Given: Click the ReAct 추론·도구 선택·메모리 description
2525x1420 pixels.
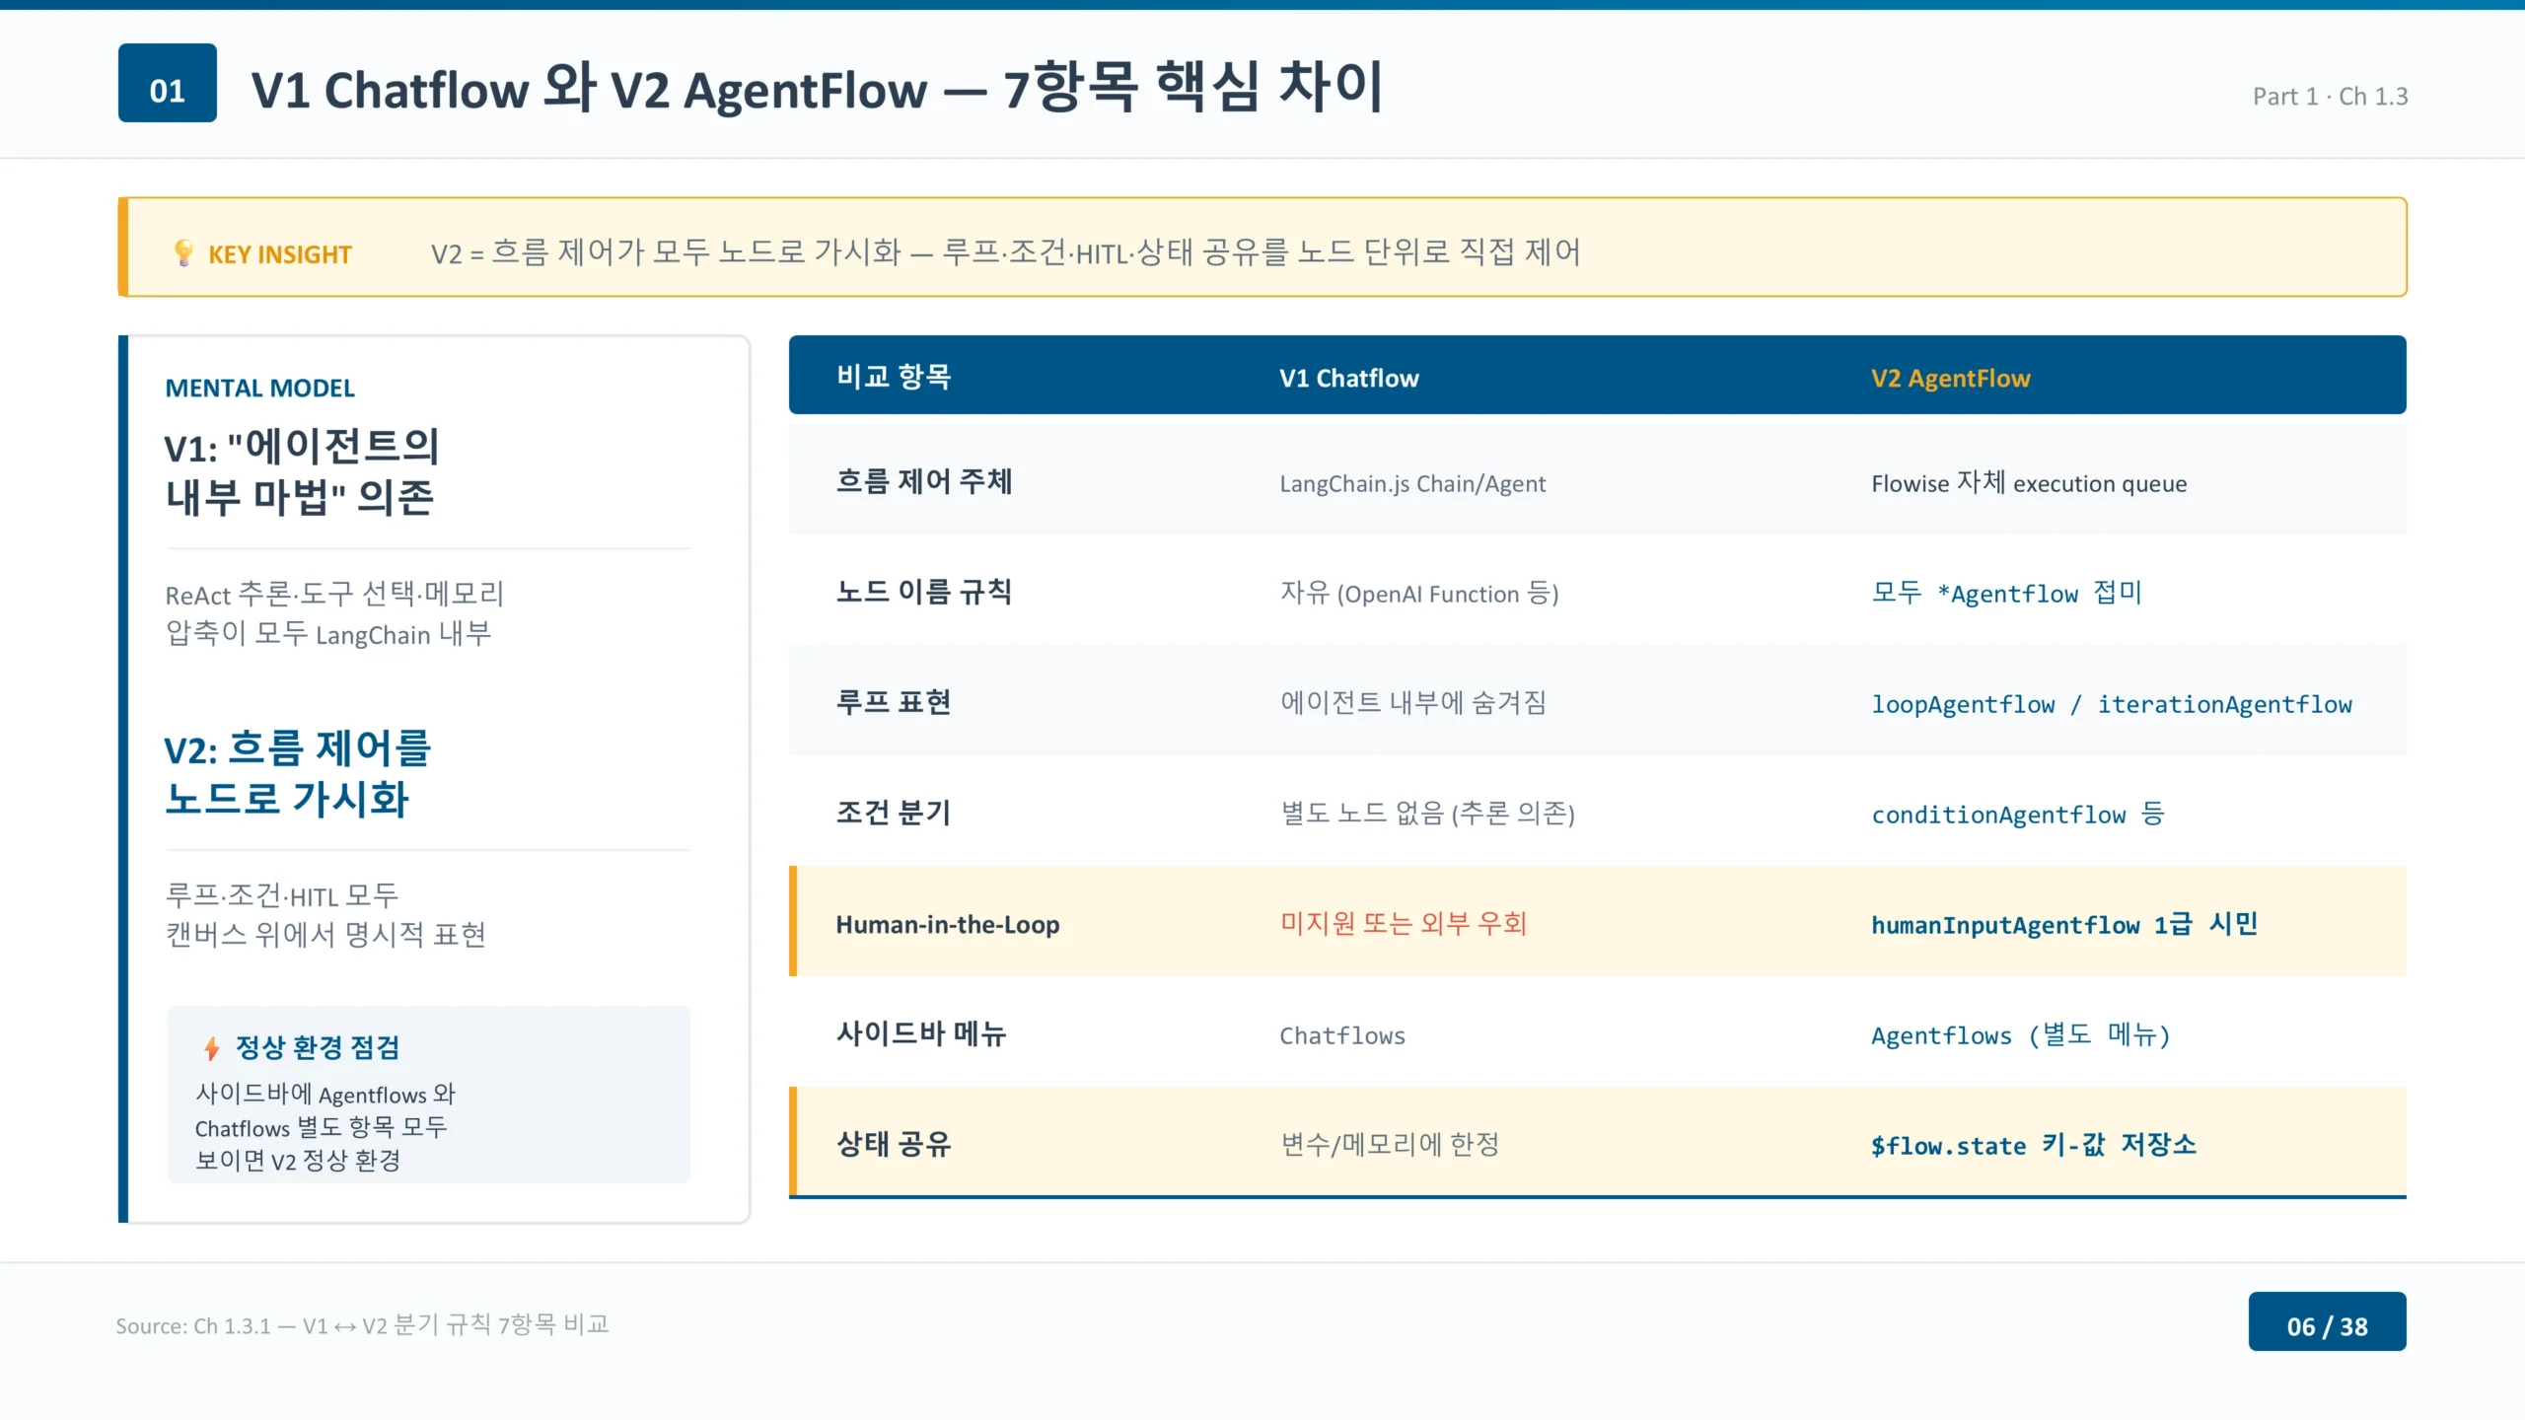Looking at the screenshot, I should point(334,613).
